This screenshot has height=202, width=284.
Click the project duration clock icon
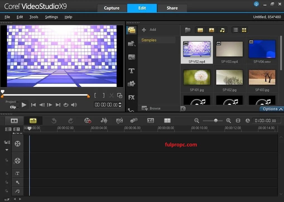[248, 121]
